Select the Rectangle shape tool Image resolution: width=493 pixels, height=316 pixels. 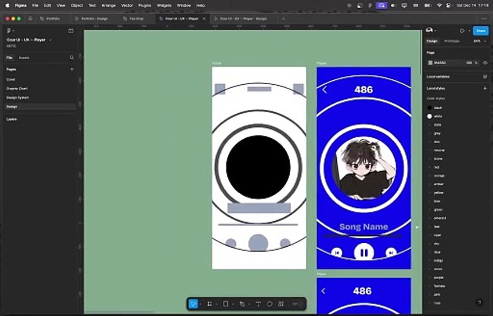pyautogui.click(x=226, y=304)
